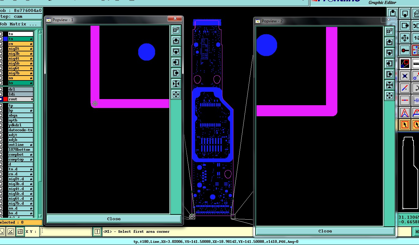
Task: Toggle the display checkbox for 'tp' layer
Action: coord(1,106)
